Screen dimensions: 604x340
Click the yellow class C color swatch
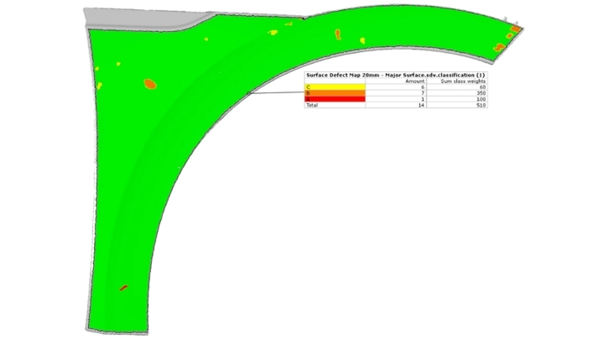tap(335, 87)
